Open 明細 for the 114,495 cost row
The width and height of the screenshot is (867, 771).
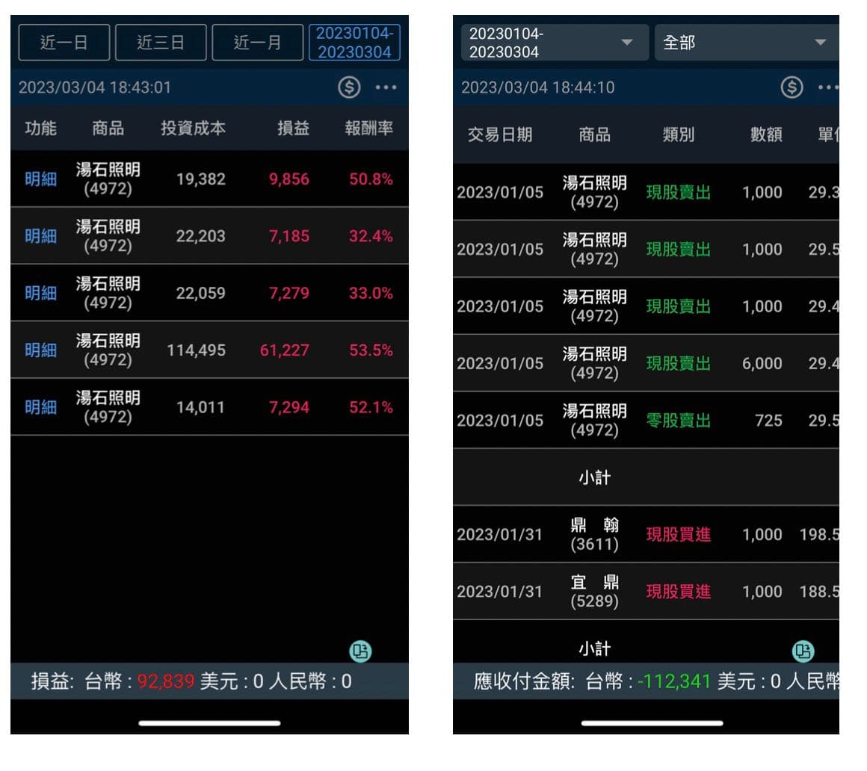click(41, 350)
